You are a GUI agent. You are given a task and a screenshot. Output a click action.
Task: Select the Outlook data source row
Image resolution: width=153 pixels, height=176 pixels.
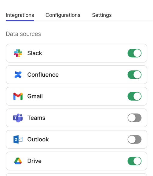click(x=76, y=140)
